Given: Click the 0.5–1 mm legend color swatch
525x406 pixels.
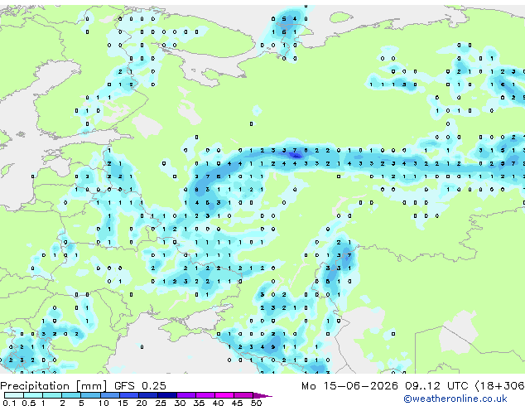Looking at the screenshot, I should coord(33,395).
